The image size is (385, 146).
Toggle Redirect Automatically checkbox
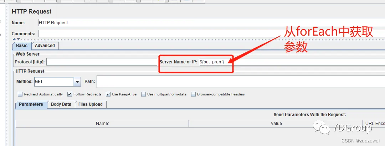pyautogui.click(x=20, y=94)
